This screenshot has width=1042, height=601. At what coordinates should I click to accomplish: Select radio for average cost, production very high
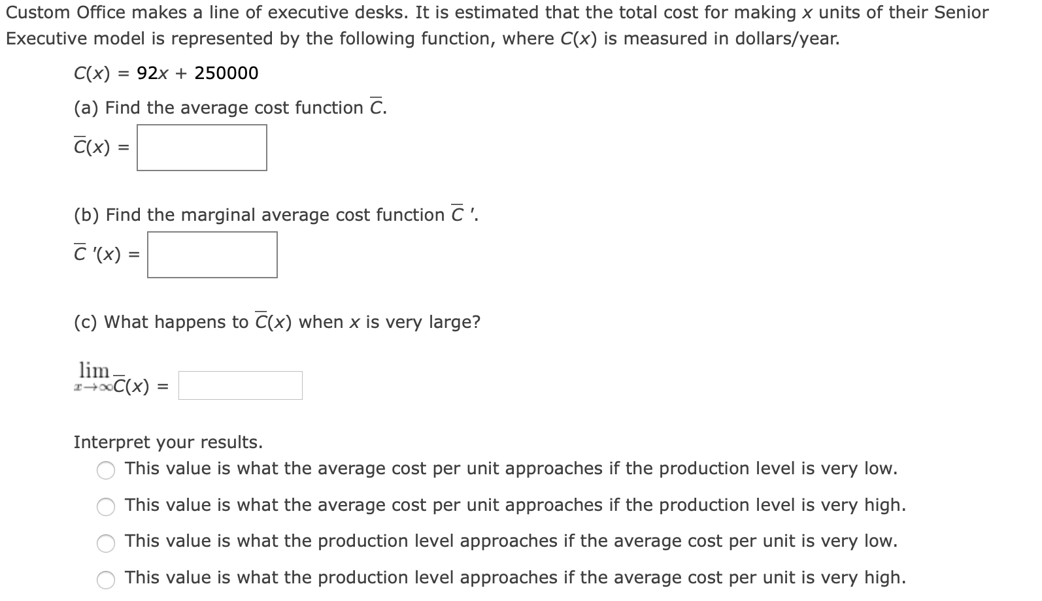(106, 506)
